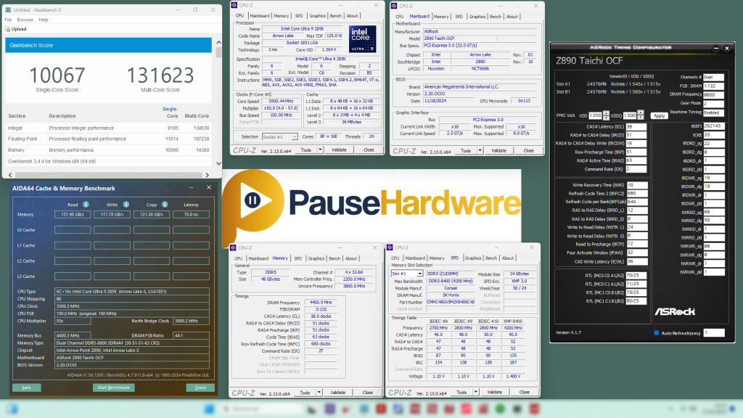Click the CAS# Latency (tCL) field in ASRock configurator
Image resolution: width=743 pixels, height=418 pixels.
636,126
